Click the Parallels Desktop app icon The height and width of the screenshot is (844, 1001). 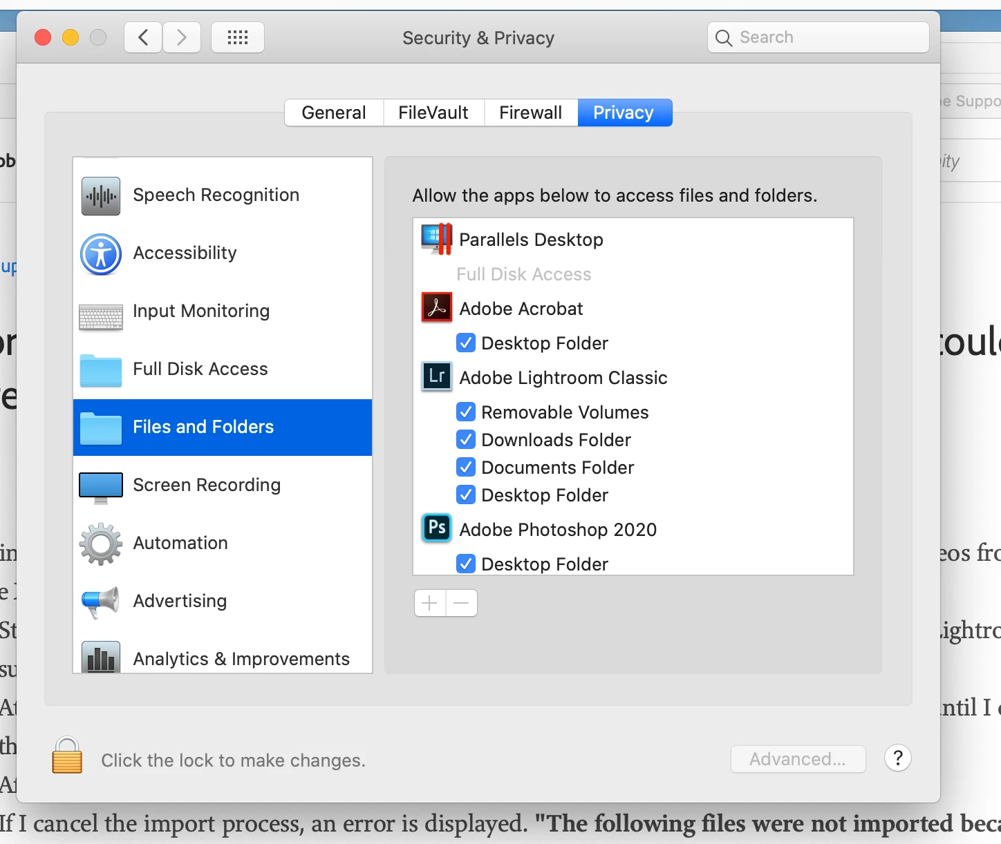pyautogui.click(x=437, y=239)
